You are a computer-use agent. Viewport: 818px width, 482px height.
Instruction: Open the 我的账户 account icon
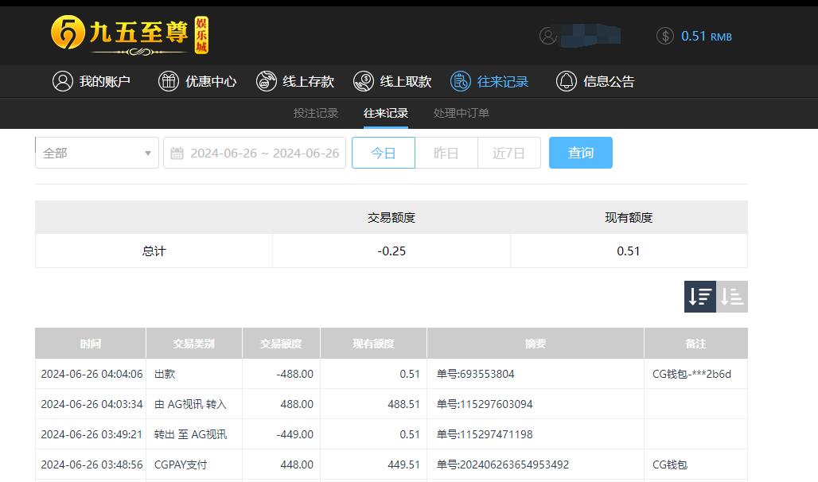click(x=63, y=80)
